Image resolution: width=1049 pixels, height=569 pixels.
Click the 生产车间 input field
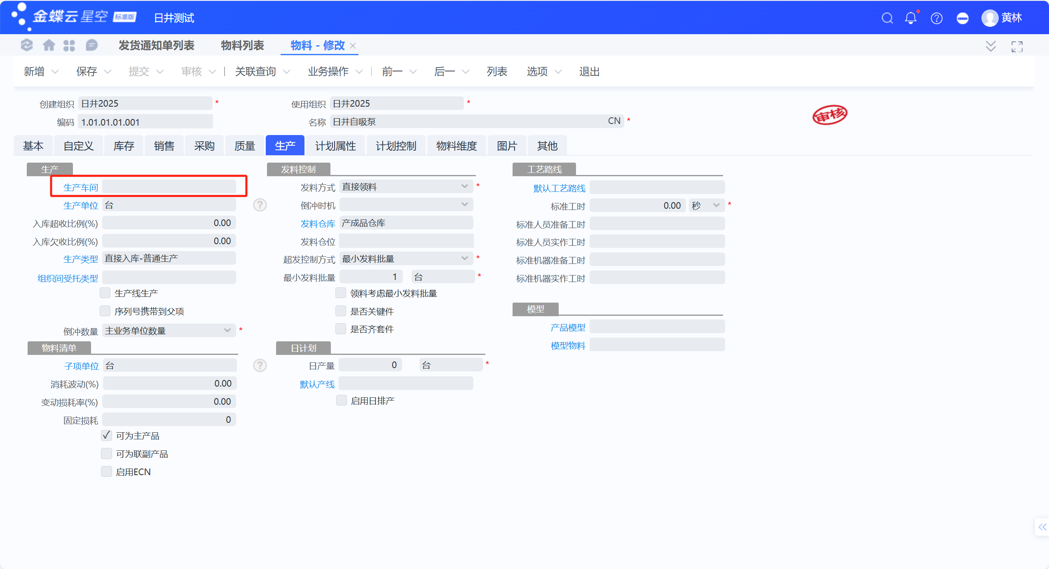(169, 187)
